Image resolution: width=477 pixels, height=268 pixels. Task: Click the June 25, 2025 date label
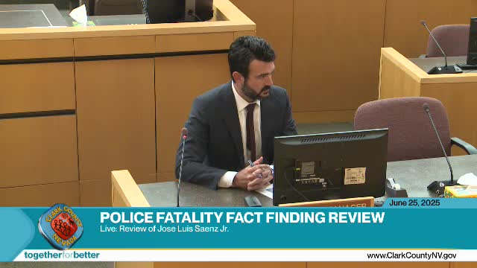(414, 203)
